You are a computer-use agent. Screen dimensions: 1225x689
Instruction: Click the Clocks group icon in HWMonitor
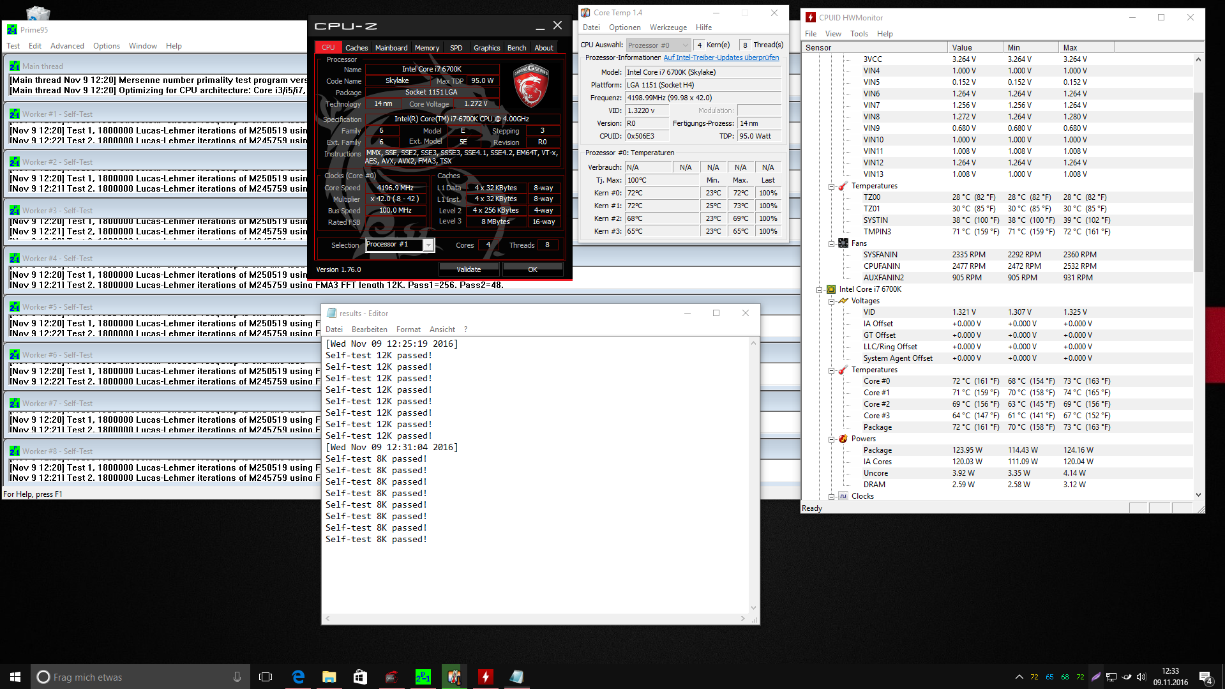pos(843,496)
